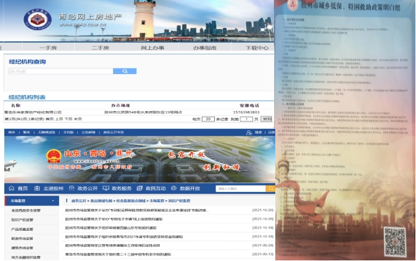Click 政务公开专区 link in top bar
Viewport: 416px width, 261px height.
(x=114, y=133)
